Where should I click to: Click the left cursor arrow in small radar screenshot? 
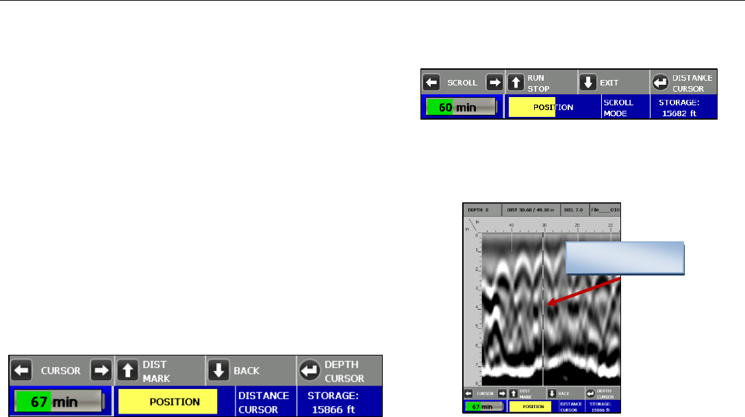tap(468, 393)
